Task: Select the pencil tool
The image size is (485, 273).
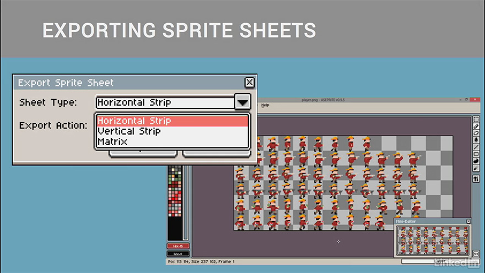Action: pos(476,126)
